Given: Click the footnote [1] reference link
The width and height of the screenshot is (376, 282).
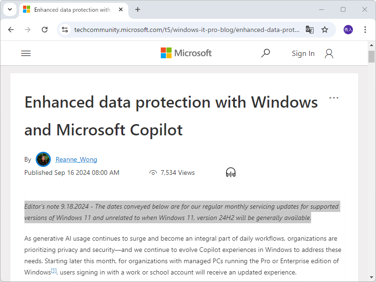Looking at the screenshot, I should [54, 271].
